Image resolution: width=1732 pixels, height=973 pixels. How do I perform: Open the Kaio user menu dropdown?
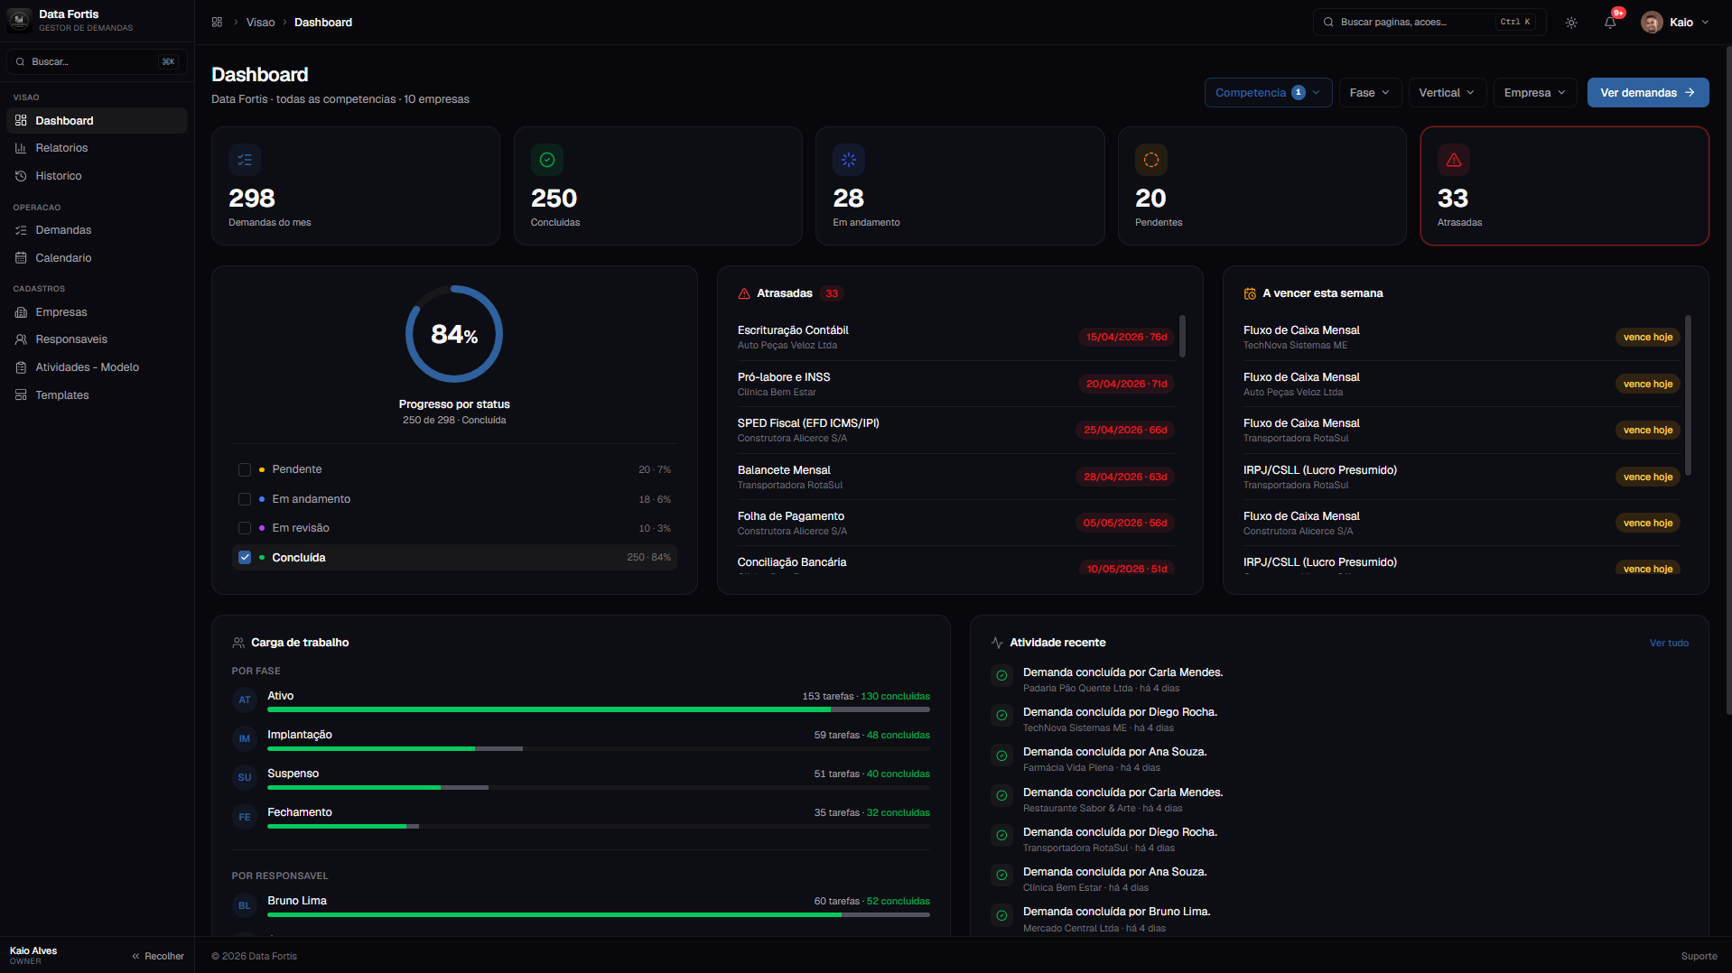point(1676,23)
